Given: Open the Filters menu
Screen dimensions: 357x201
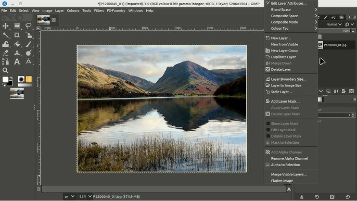Looking at the screenshot, I should (x=99, y=11).
